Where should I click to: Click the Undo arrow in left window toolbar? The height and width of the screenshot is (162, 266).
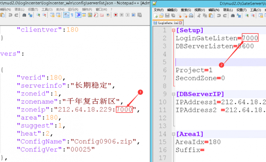pos(10,15)
